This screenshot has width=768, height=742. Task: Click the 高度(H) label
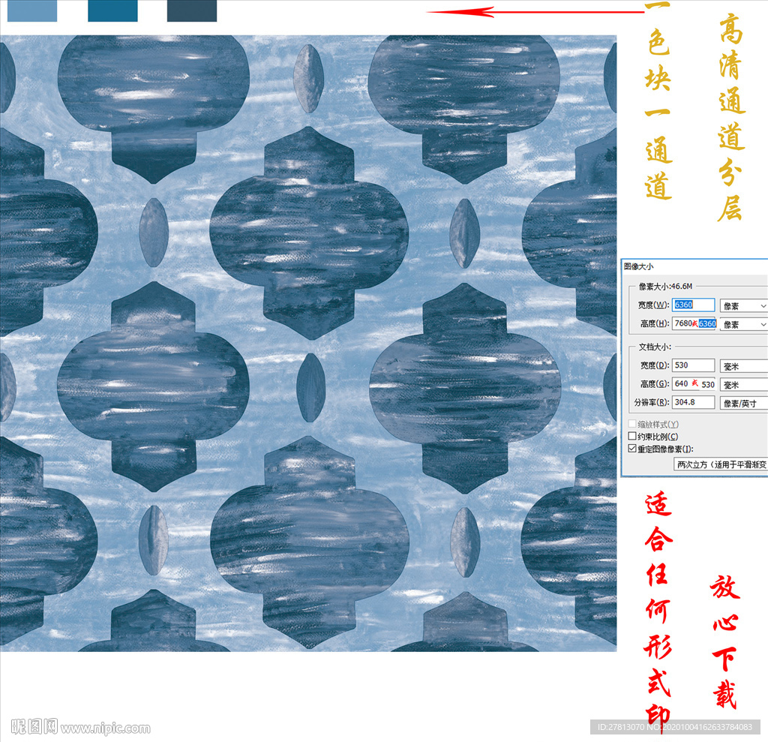click(x=655, y=323)
